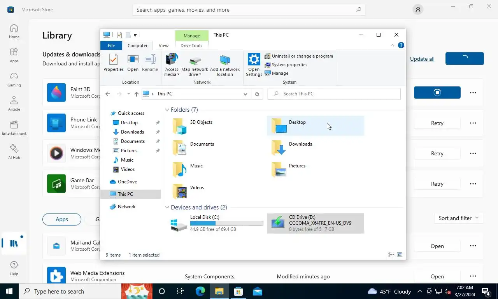The image size is (498, 299).
Task: Retry the Phone Link update
Action: point(437,123)
